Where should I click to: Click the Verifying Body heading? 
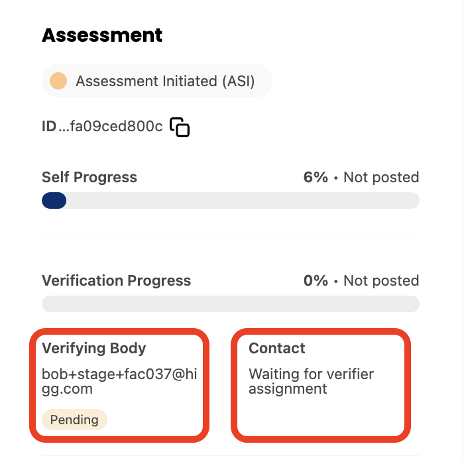[x=94, y=348]
